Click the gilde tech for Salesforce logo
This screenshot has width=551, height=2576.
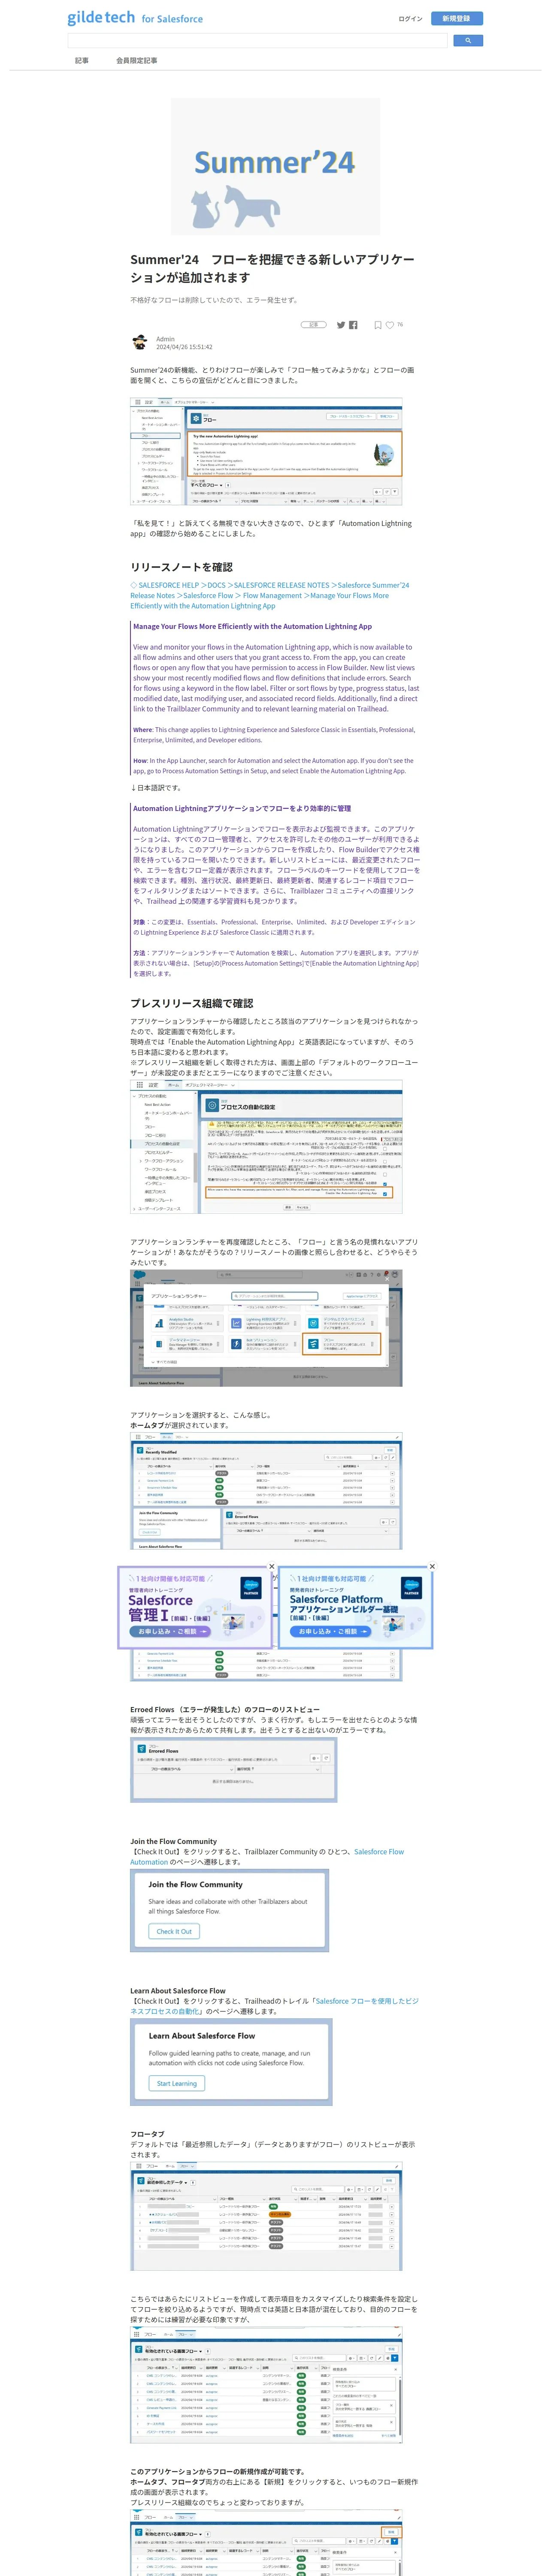coord(135,18)
